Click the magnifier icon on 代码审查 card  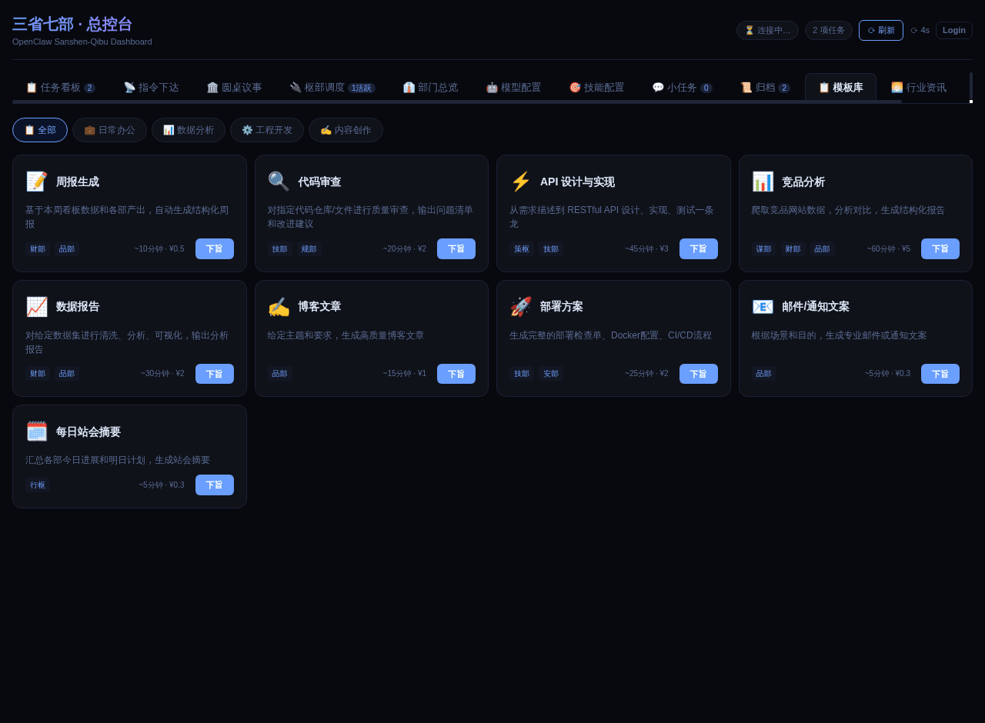(279, 182)
